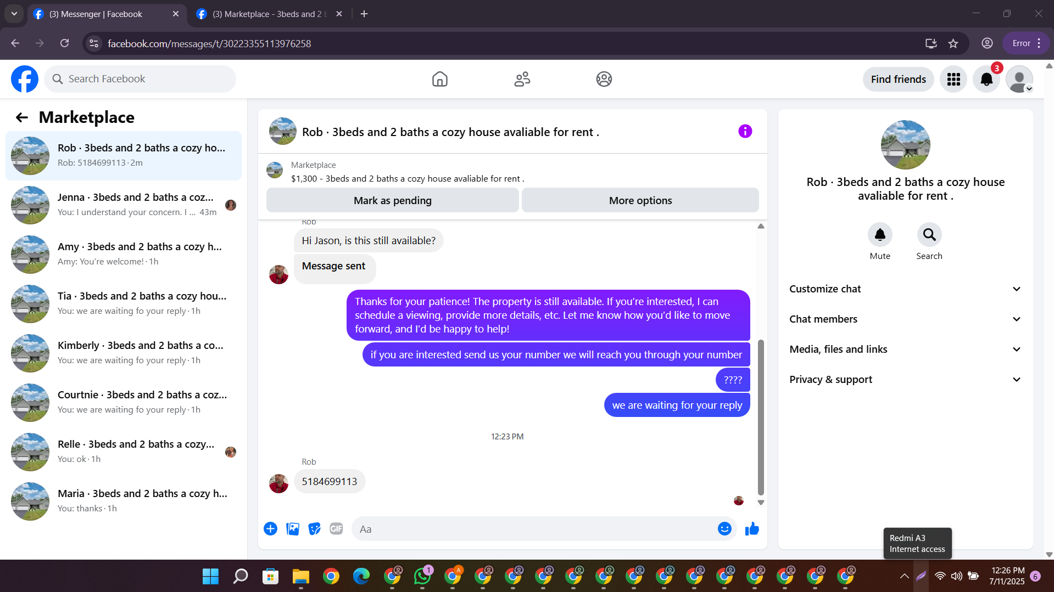Open the Windows Start menu
This screenshot has height=592, width=1054.
click(x=210, y=576)
